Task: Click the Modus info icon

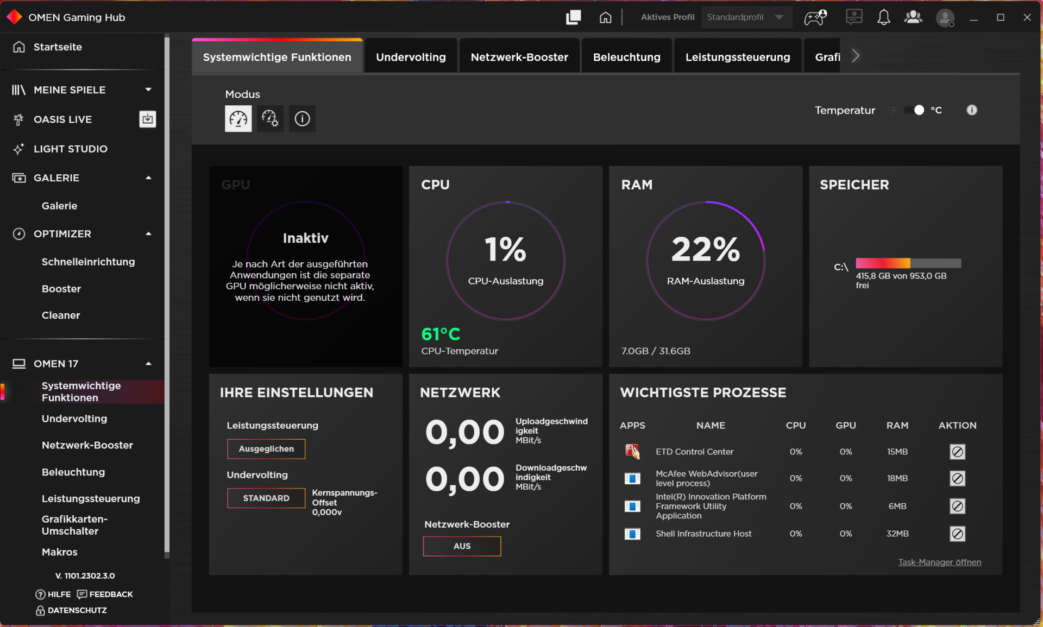Action: point(302,118)
